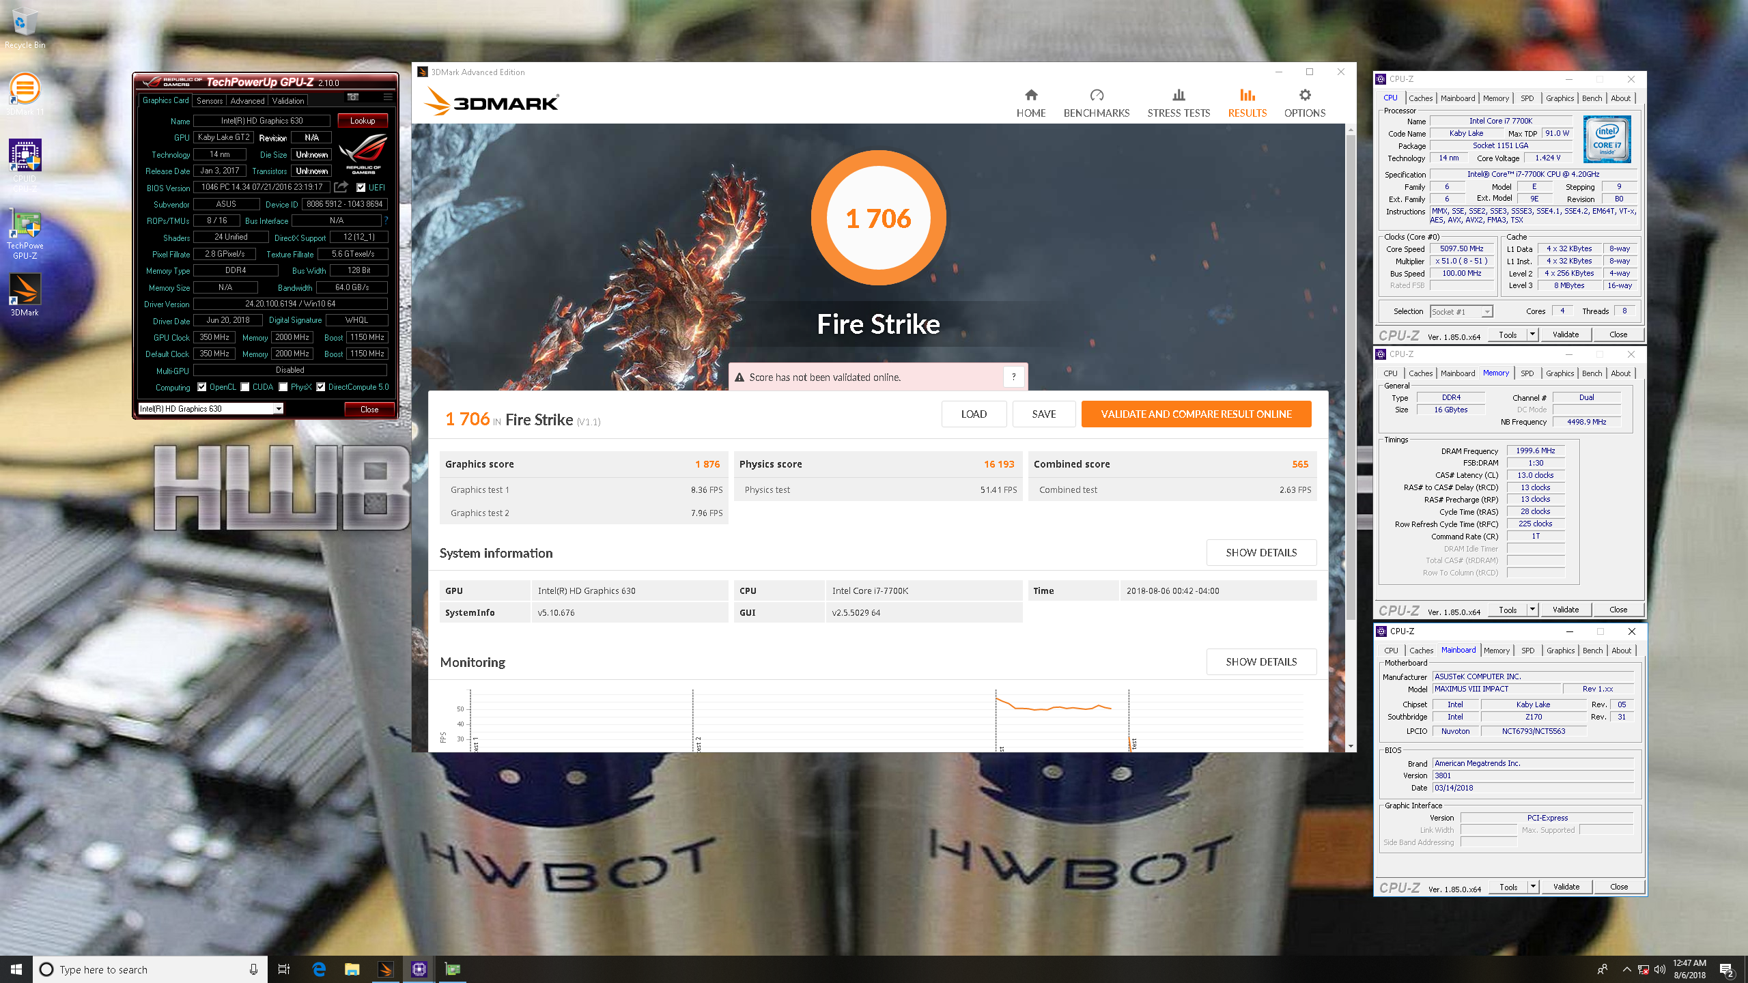The width and height of the screenshot is (1748, 983).
Task: Open the 3DMark HOME page icon
Action: coord(1031,95)
